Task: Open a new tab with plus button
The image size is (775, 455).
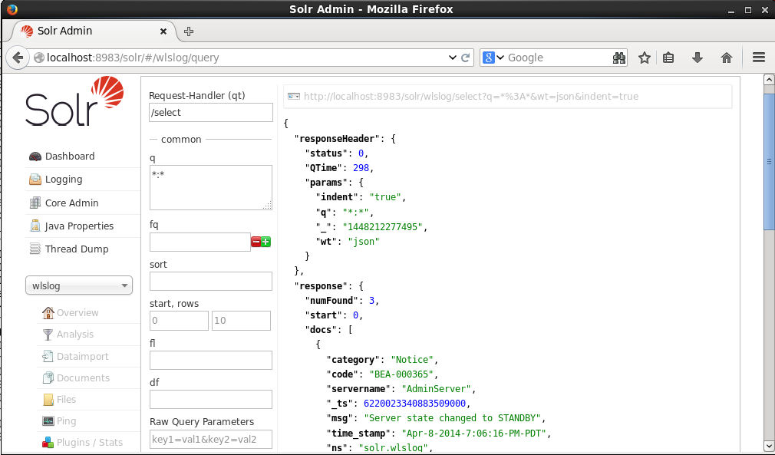Action: 188,31
